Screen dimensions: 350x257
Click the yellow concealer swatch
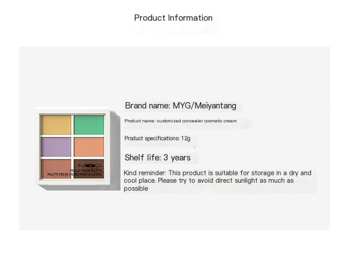(56, 125)
